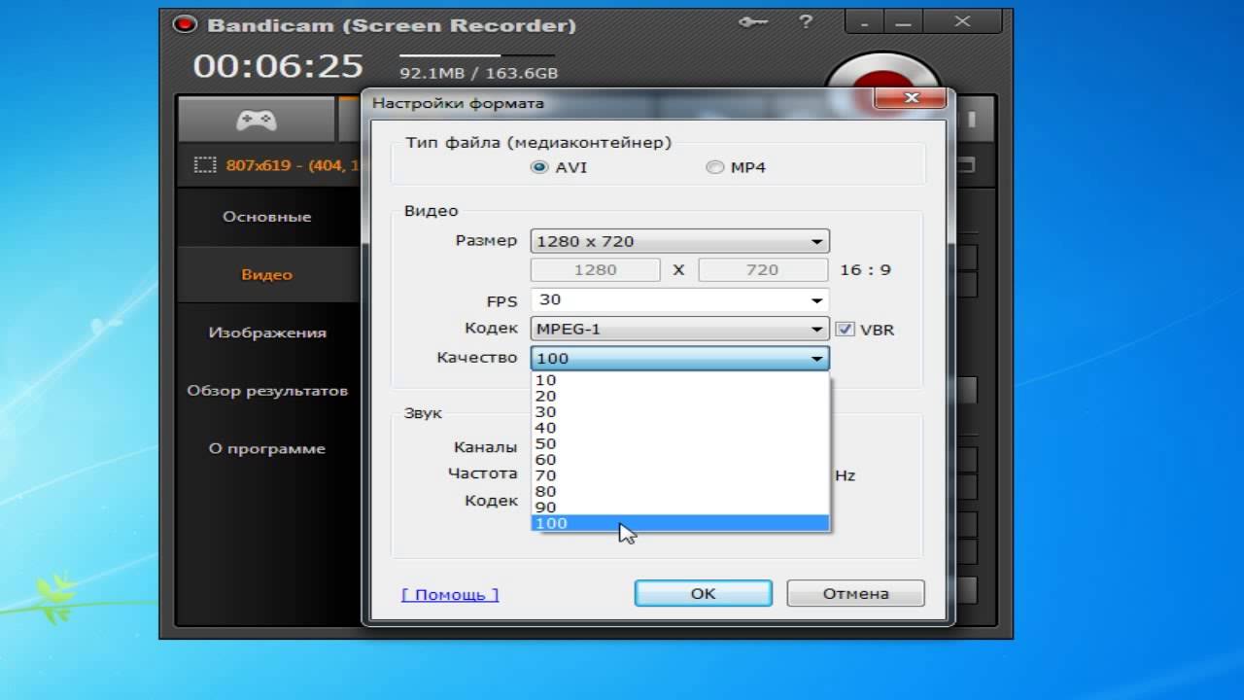Screen dimensions: 1244x700
Task: Open the Помощь help link
Action: (450, 594)
